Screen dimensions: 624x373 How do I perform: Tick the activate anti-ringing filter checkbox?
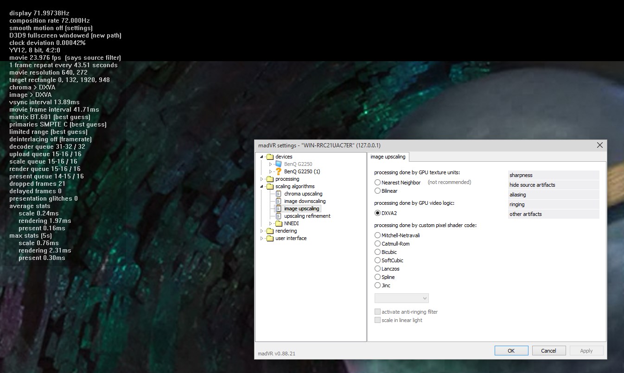[x=377, y=312]
